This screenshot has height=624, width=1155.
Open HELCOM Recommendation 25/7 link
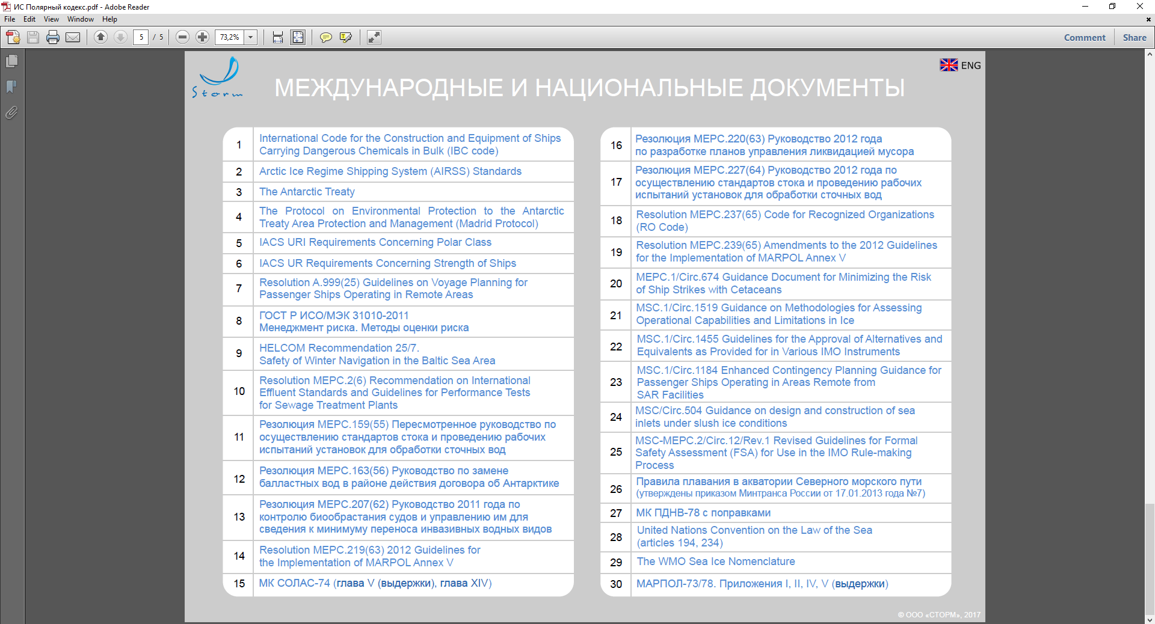coord(377,354)
